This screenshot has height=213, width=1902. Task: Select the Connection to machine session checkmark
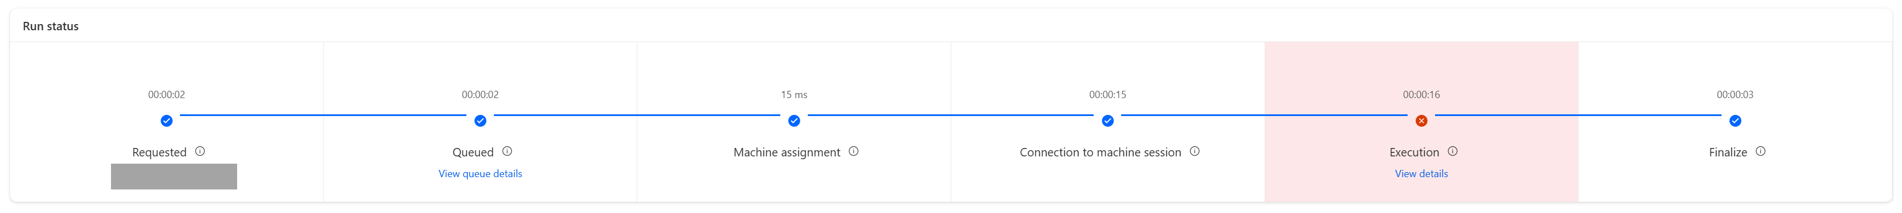pos(1108,121)
